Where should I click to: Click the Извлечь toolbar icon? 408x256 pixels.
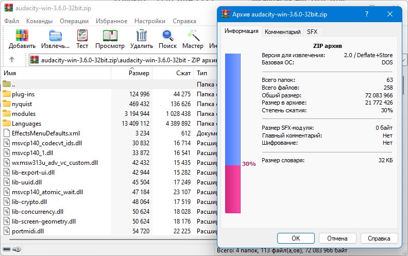[x=56, y=36]
